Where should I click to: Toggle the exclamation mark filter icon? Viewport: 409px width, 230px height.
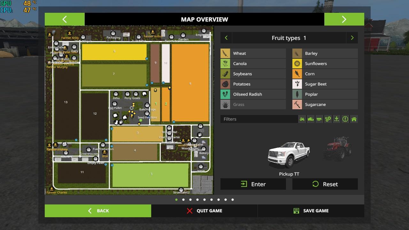(x=345, y=119)
